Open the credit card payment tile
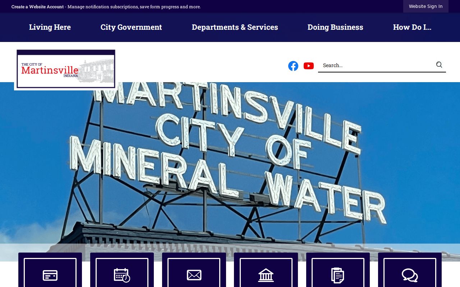The image size is (460, 287). tap(50, 270)
